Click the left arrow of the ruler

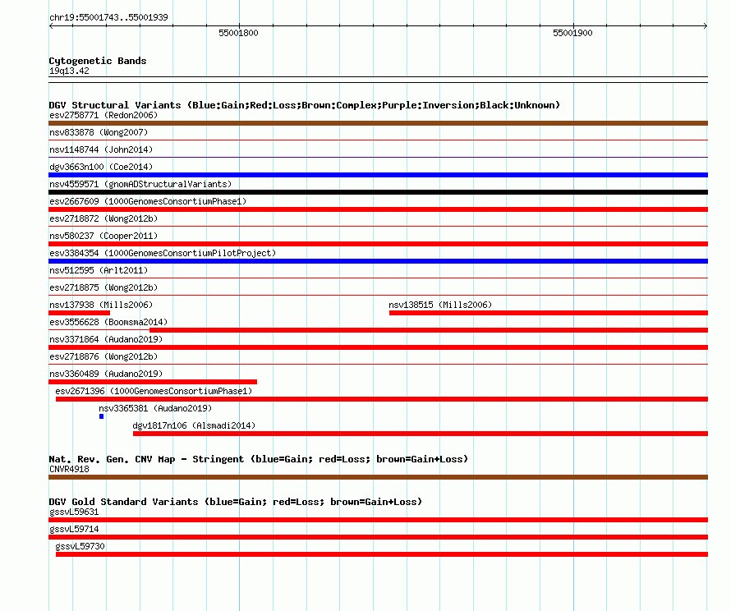51,26
